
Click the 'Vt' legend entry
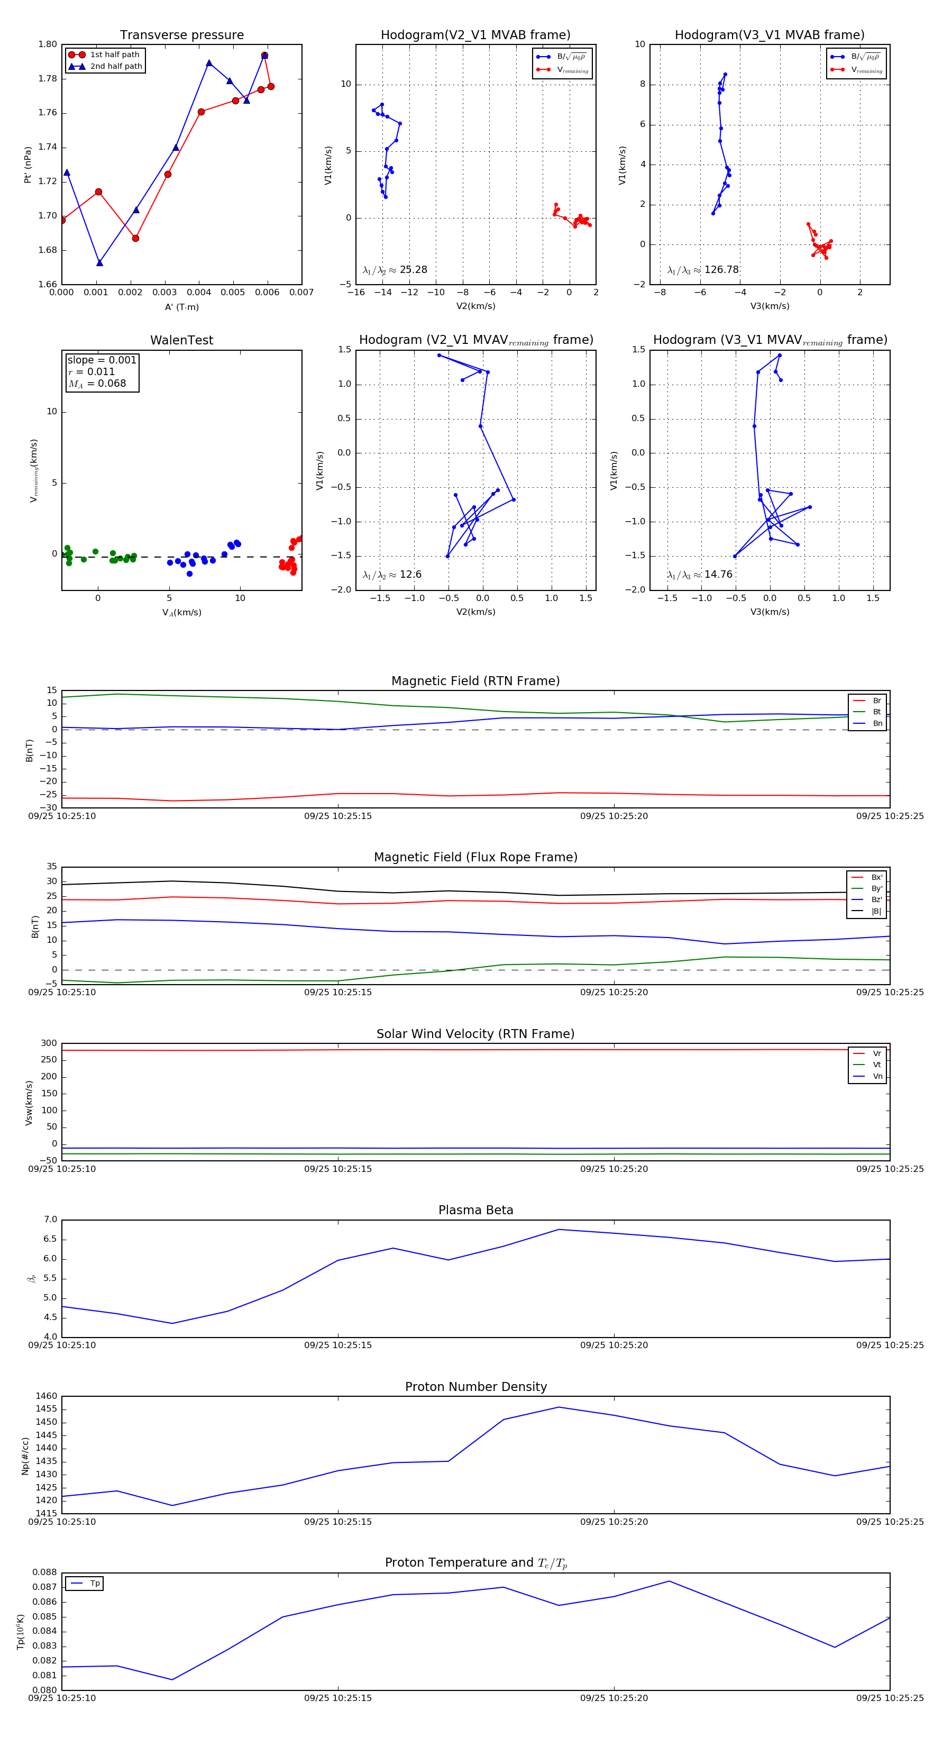pyautogui.click(x=867, y=1066)
